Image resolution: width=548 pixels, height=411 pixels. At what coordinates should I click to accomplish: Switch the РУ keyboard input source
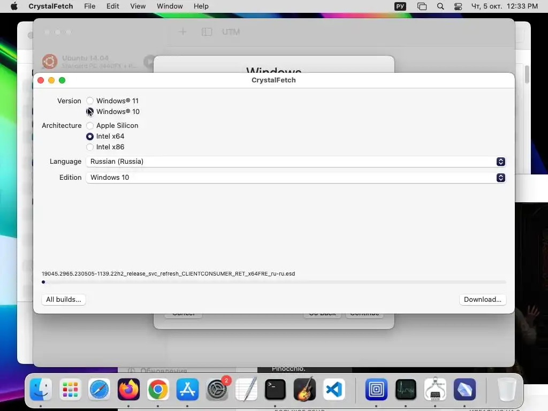(400, 6)
